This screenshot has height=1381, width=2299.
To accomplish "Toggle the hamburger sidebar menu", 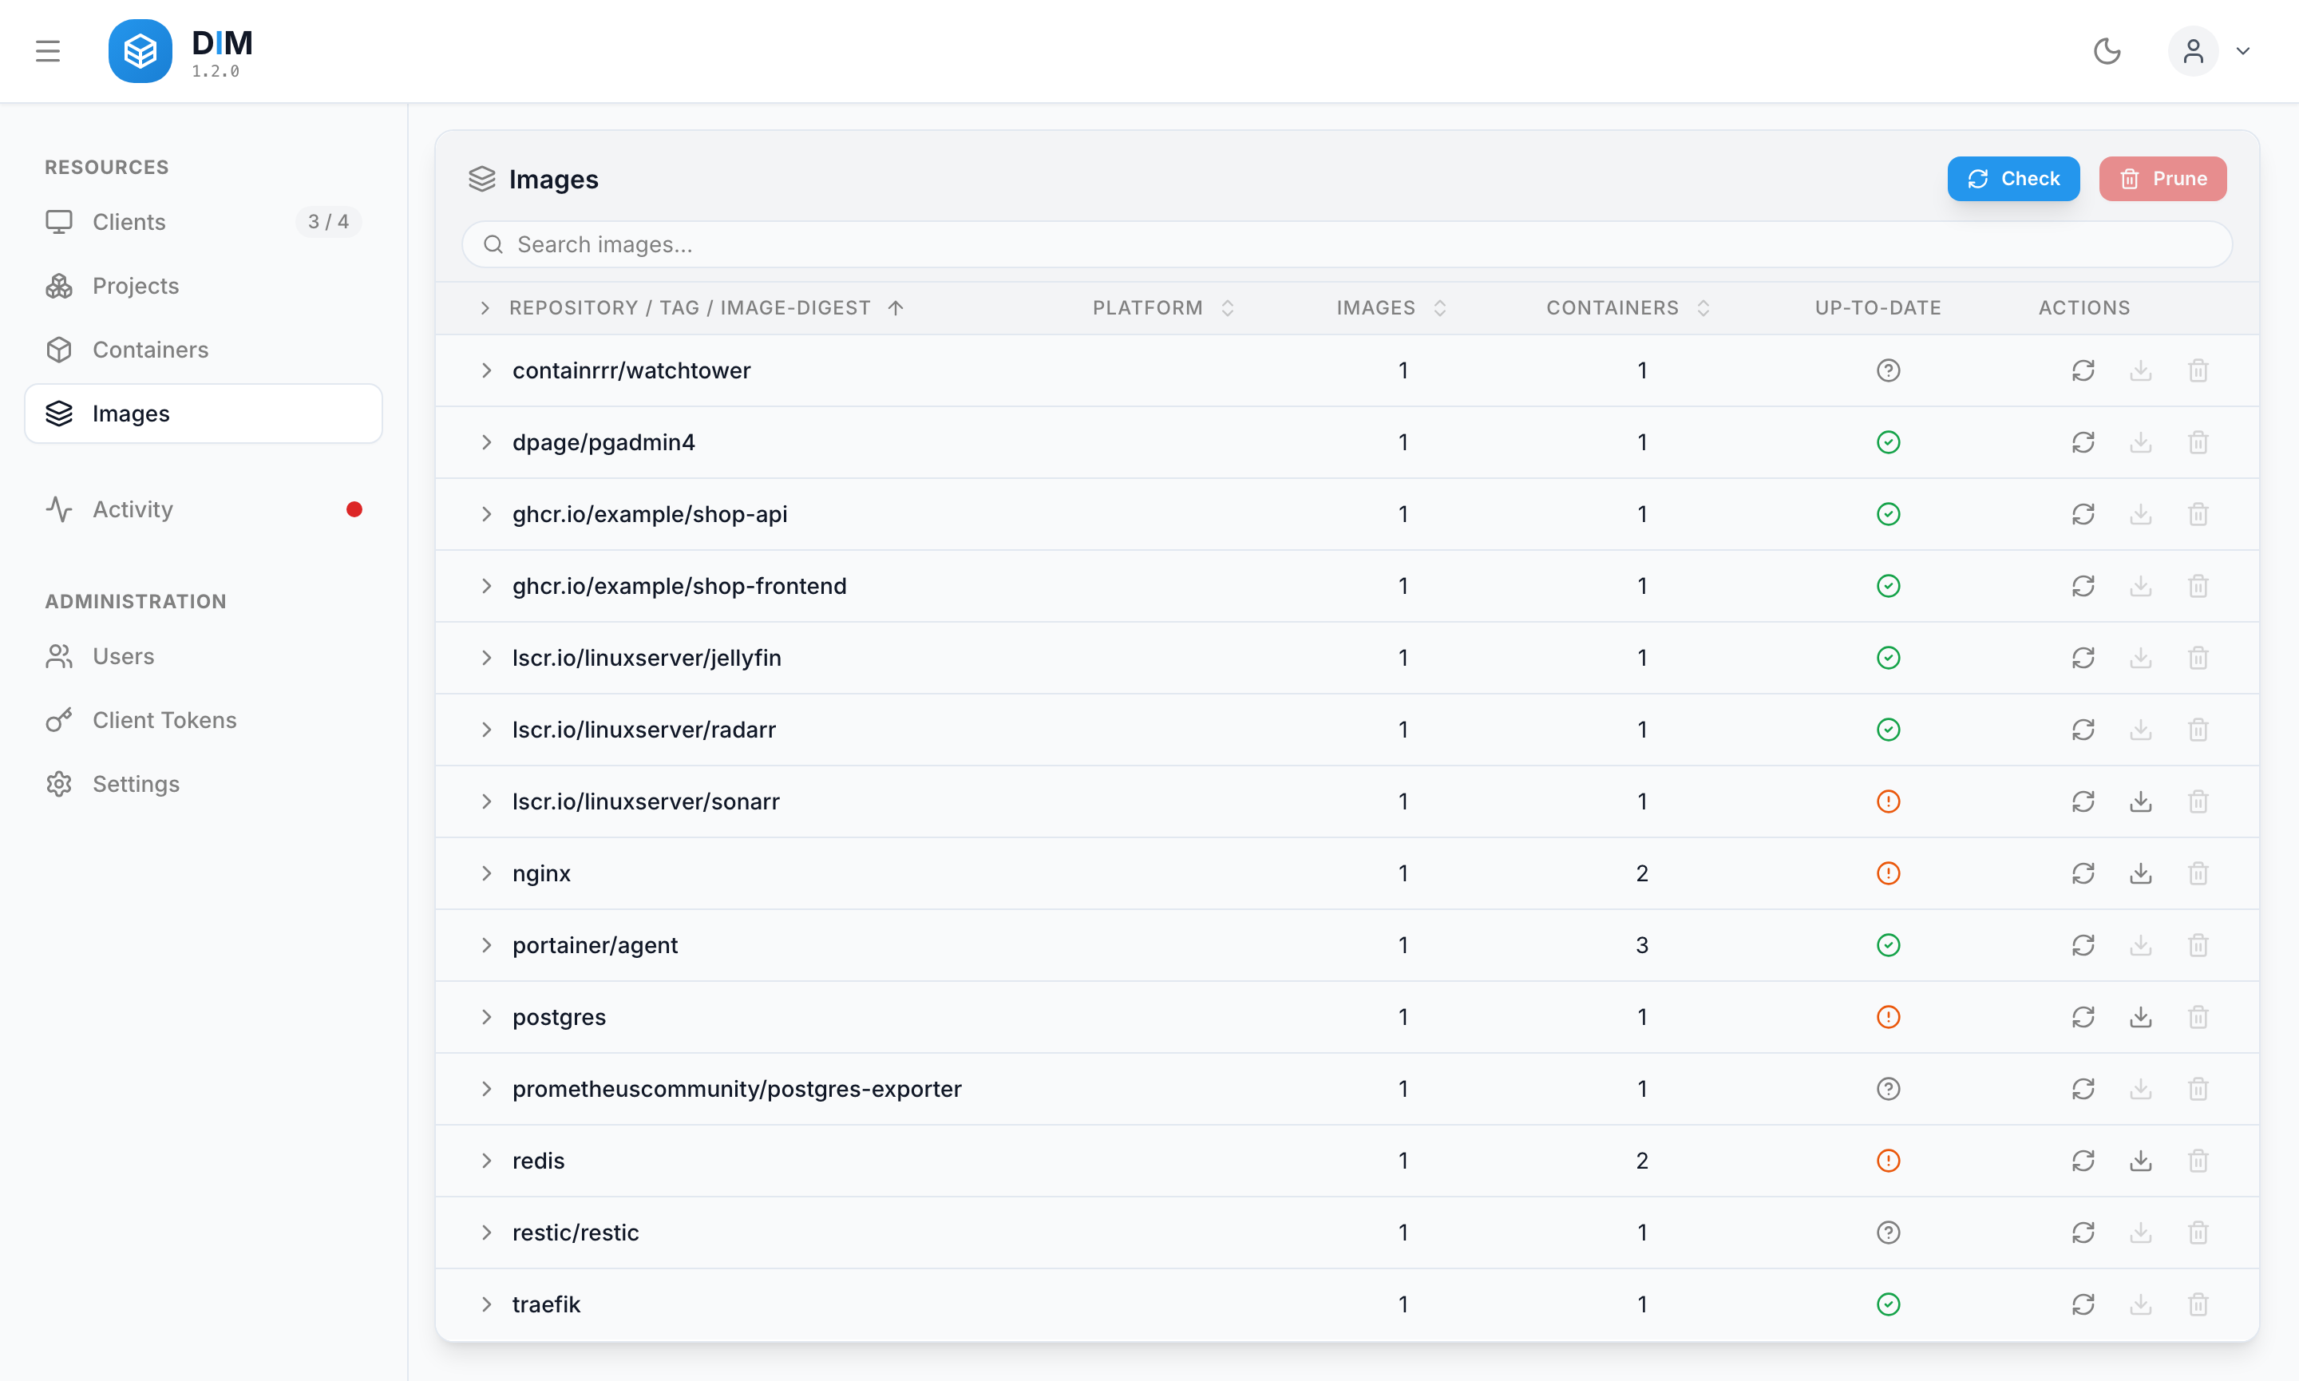I will tap(47, 51).
